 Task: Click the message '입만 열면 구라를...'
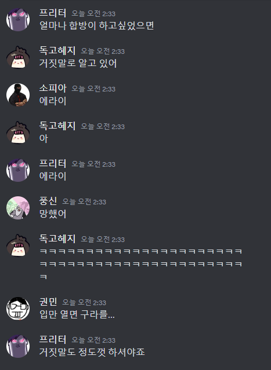click(x=77, y=314)
